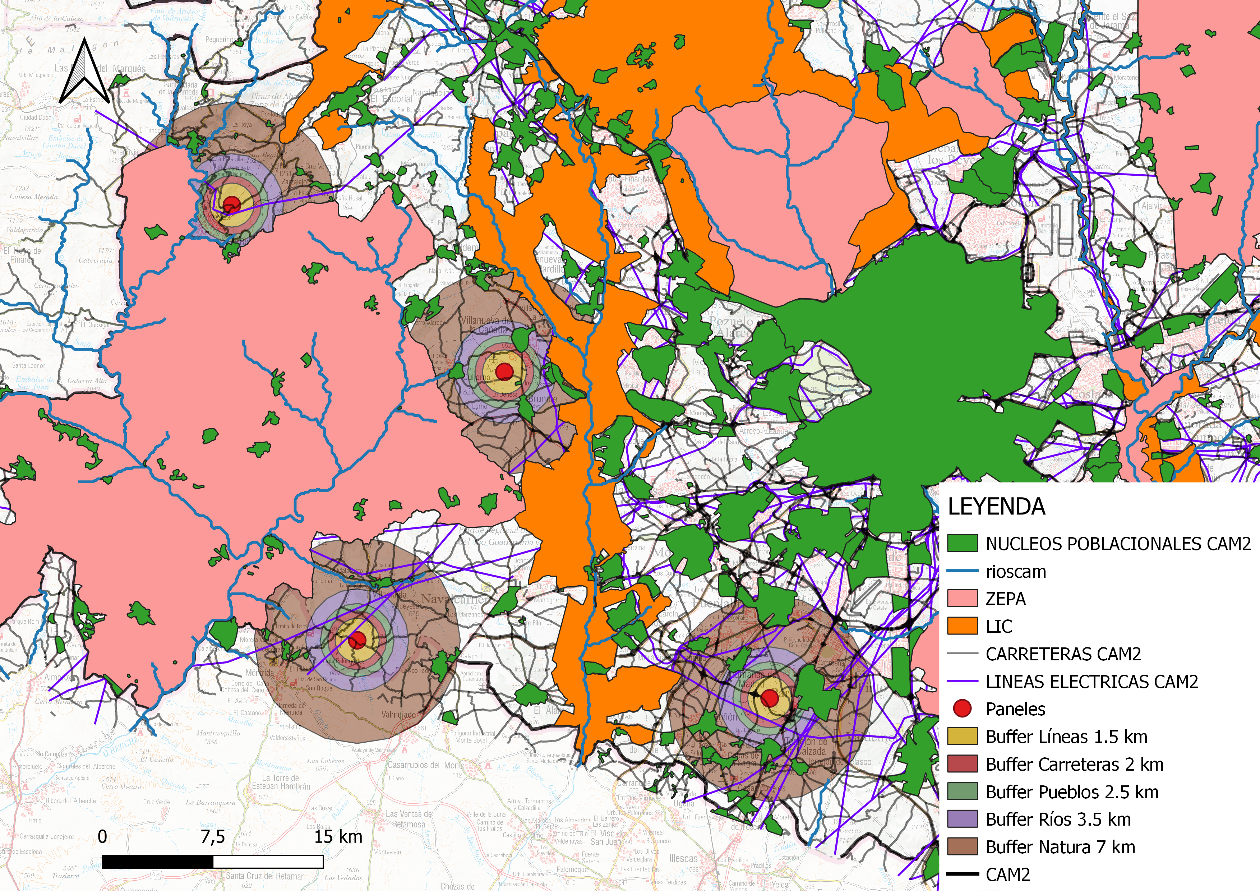Click the northwestern red Paneles point near Zarzalejo

coord(232,205)
